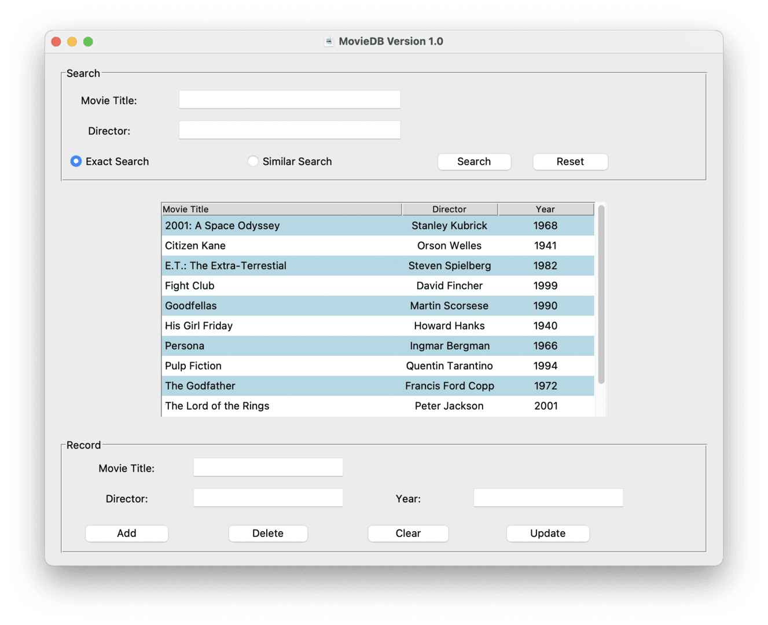Click the Movie Title column header
Viewport: 768px width, 625px height.
281,209
